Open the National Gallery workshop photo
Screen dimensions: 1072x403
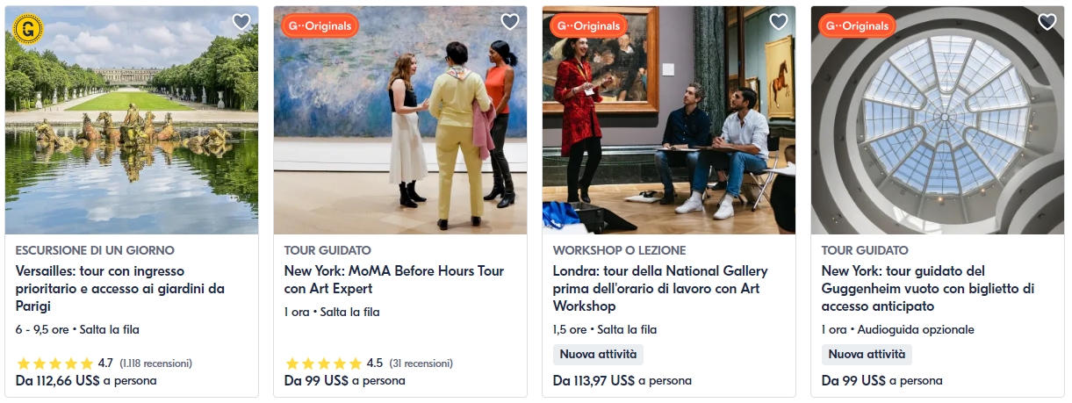pos(669,120)
